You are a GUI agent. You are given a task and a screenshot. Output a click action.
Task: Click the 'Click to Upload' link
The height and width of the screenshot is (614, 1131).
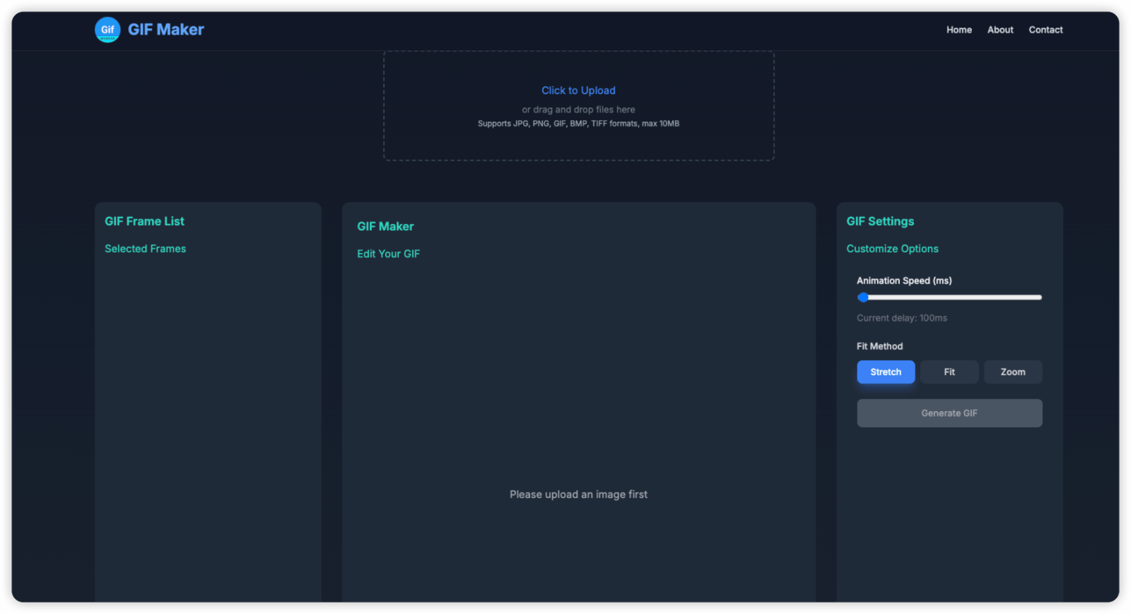pos(578,90)
